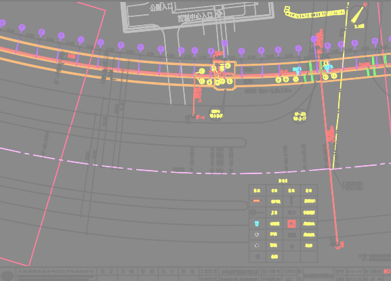The height and width of the screenshot is (281, 391).
Task: Click the 设 计 title block cell
Action: (x=167, y=272)
